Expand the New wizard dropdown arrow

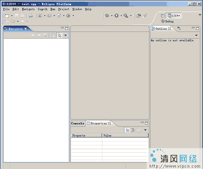[x=12, y=16]
